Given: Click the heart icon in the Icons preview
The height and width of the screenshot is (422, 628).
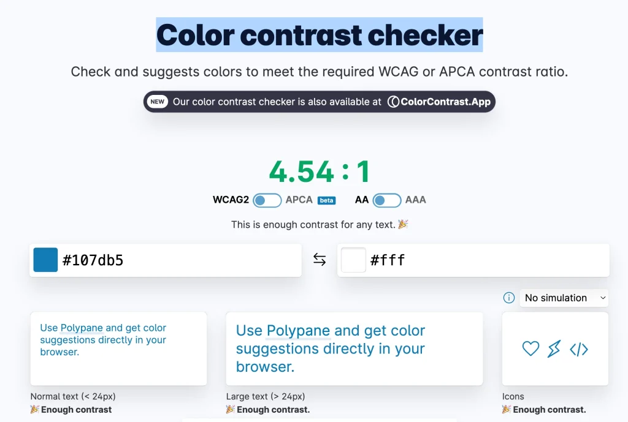Looking at the screenshot, I should 530,349.
